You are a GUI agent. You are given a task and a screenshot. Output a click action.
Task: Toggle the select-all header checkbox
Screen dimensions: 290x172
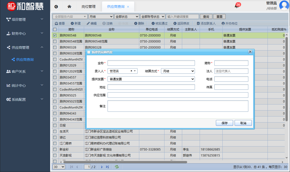click(55, 29)
